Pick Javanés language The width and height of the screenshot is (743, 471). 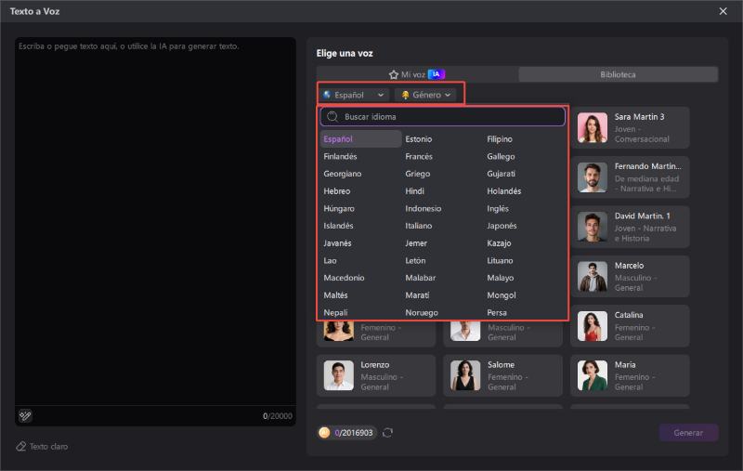pos(337,243)
